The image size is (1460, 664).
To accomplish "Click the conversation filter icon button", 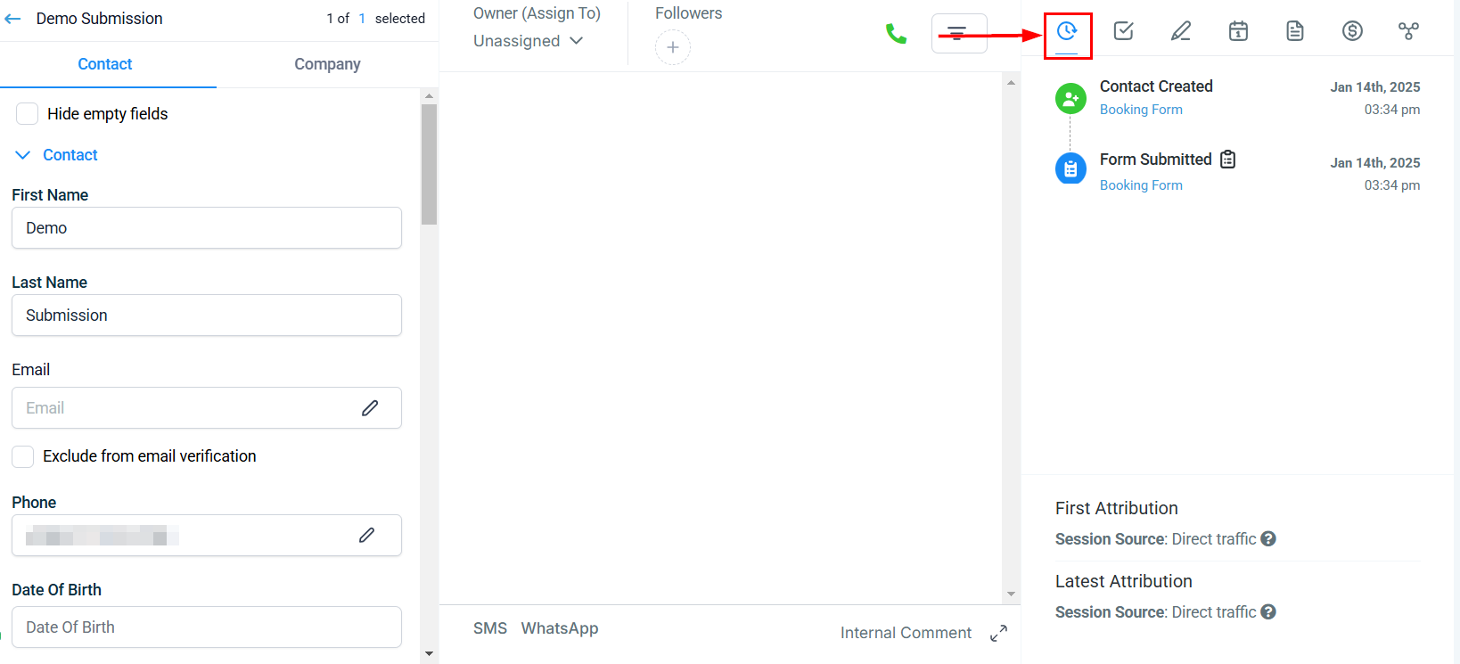I will tap(958, 34).
